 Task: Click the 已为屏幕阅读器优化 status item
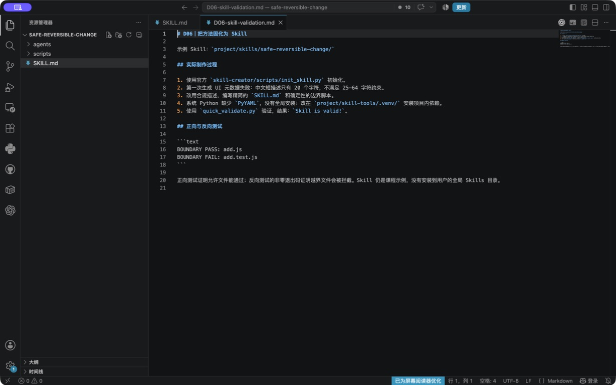point(418,381)
